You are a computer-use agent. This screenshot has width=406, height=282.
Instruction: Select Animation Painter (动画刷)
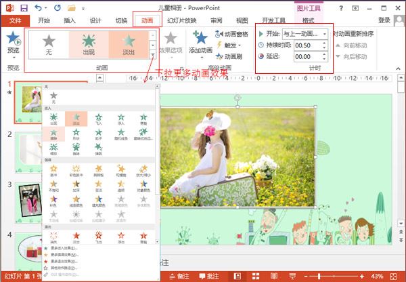[229, 56]
